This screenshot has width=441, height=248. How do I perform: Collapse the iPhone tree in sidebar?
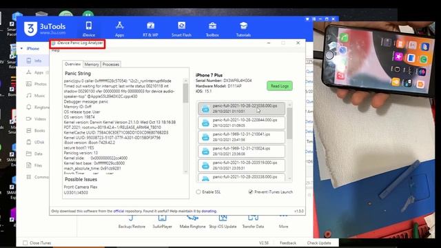tap(21, 49)
